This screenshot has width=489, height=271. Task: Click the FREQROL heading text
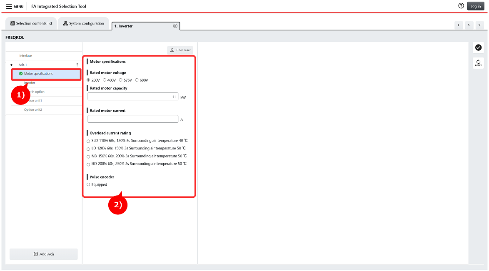[x=15, y=37]
